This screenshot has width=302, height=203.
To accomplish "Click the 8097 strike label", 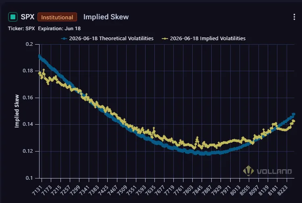I will pyautogui.click(x=254, y=190).
